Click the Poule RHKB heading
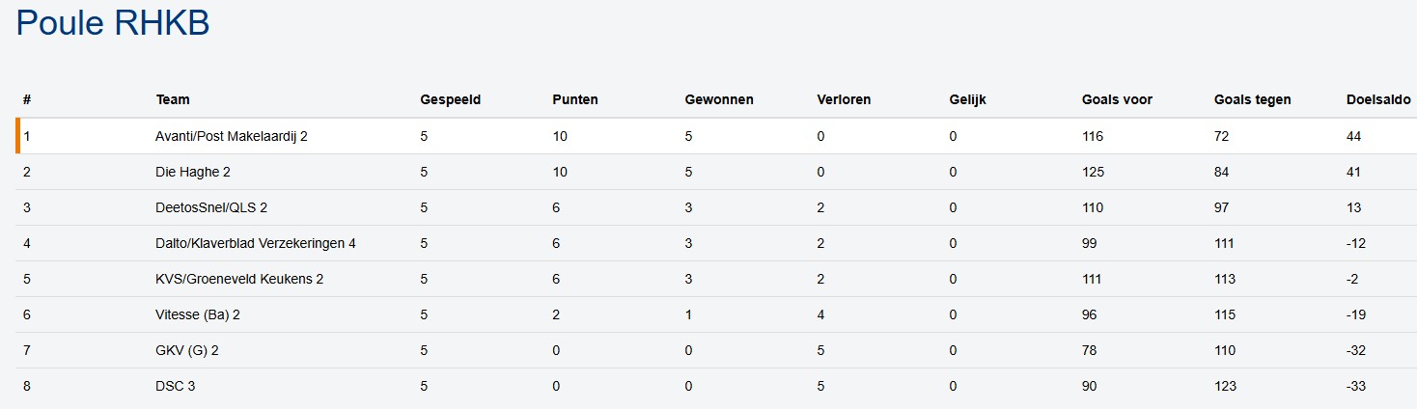1417x409 pixels. [113, 23]
